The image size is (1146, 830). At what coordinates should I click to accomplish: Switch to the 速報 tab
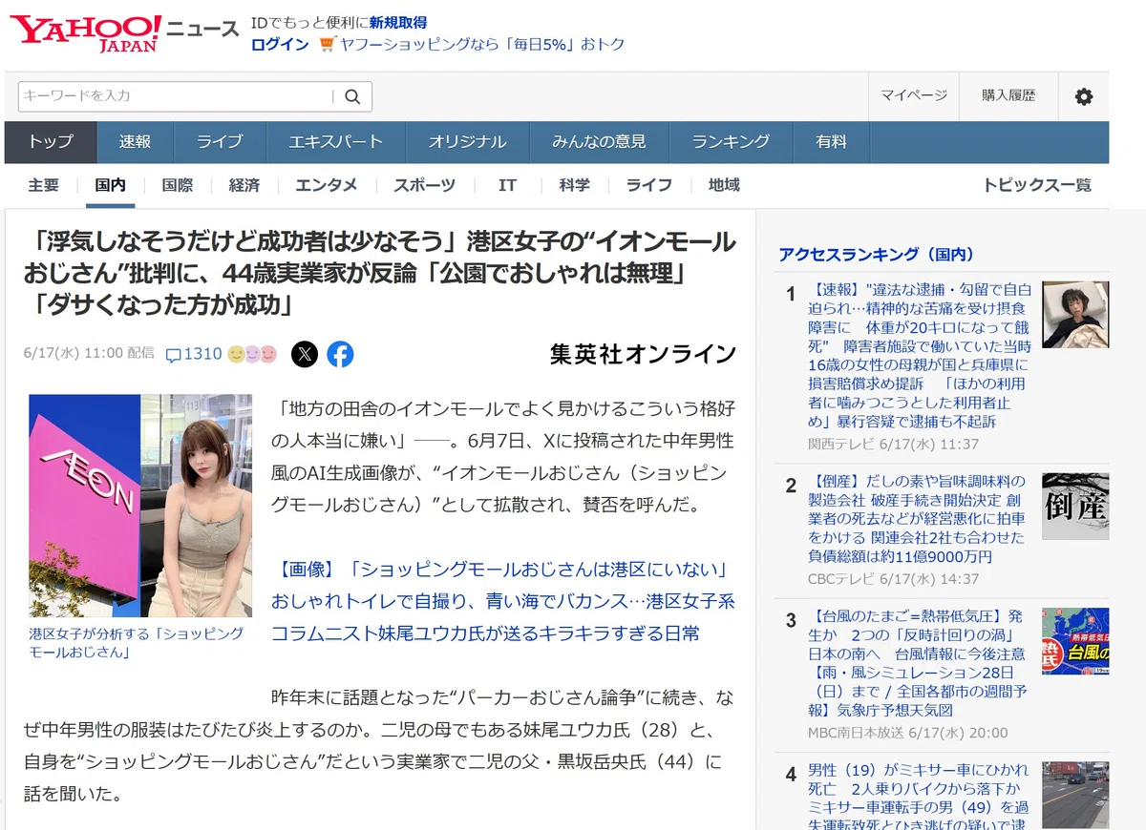point(135,142)
